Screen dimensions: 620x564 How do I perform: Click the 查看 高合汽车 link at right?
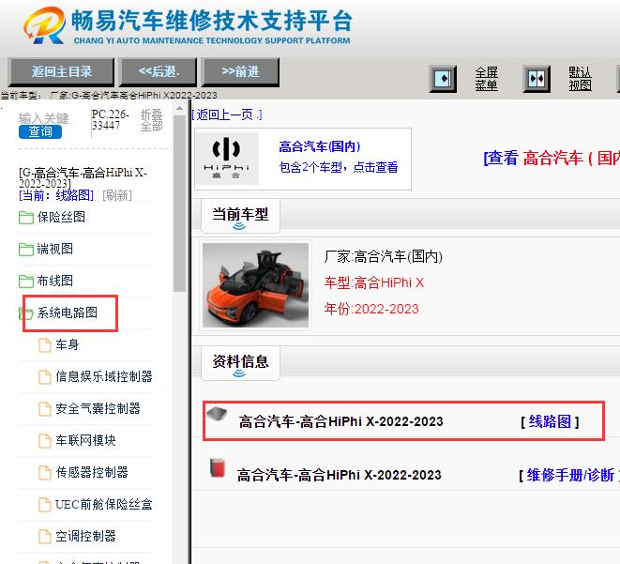(x=552, y=159)
